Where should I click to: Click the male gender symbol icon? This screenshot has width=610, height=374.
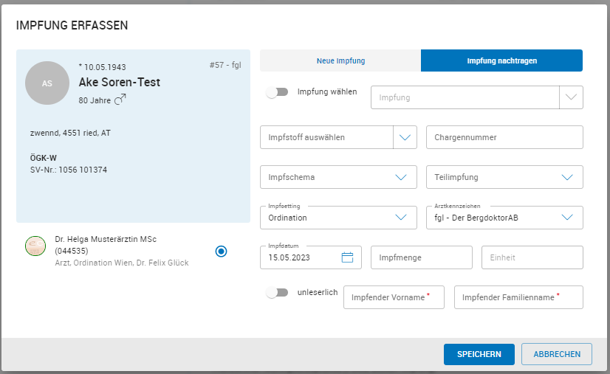120,99
